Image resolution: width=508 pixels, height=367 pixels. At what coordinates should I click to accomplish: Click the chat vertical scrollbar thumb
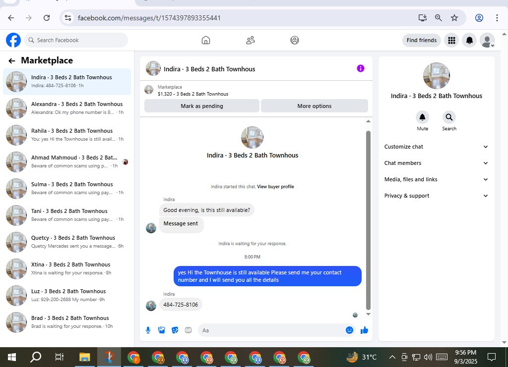[x=368, y=220]
